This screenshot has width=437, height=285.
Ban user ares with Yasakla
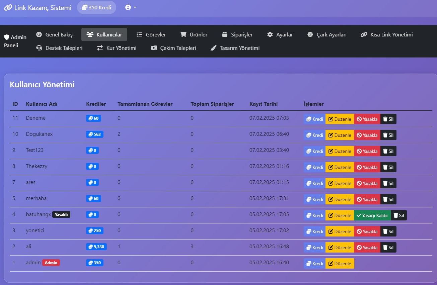click(367, 183)
